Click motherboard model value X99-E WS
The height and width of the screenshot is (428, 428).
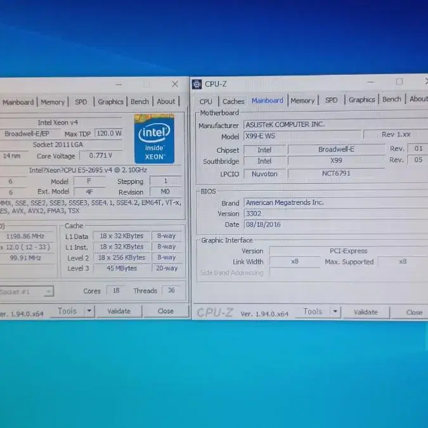pyautogui.click(x=302, y=136)
